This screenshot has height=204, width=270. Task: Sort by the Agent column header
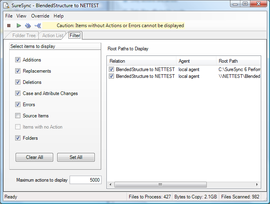click(x=196, y=61)
